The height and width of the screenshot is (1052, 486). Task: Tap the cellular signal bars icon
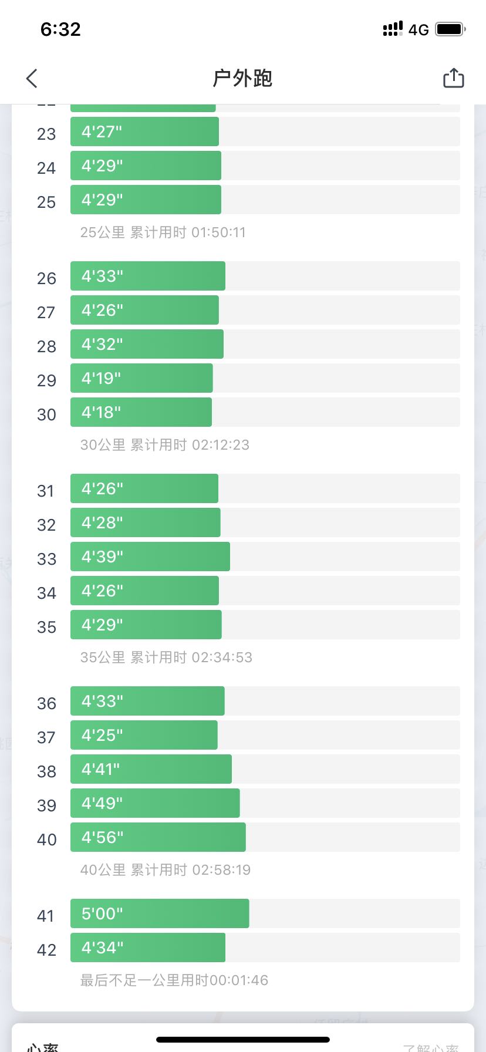pyautogui.click(x=393, y=29)
